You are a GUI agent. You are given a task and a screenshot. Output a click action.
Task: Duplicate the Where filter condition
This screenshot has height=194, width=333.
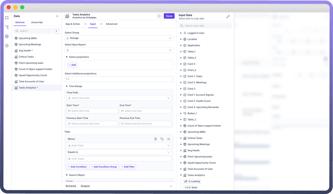click(x=162, y=139)
